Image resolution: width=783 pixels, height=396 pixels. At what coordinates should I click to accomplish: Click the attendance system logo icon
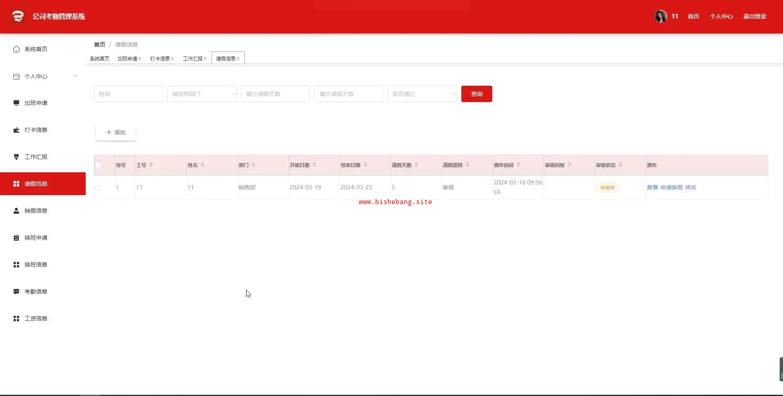click(x=18, y=16)
